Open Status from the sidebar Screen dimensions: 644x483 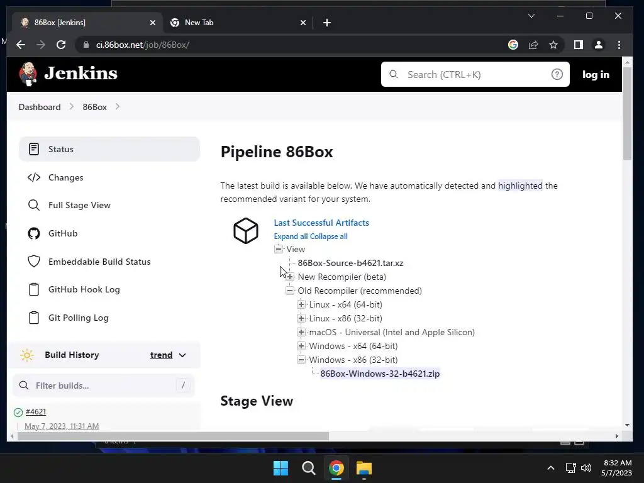109,149
